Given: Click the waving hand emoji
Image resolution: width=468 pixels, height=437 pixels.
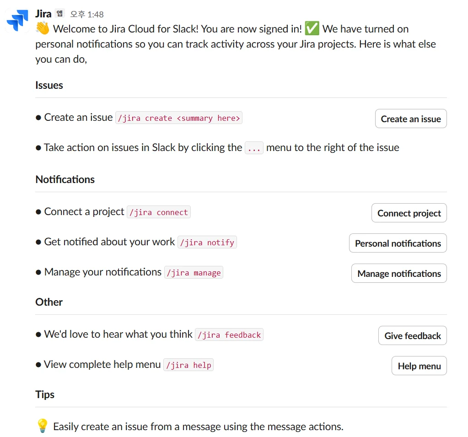Looking at the screenshot, I should (x=43, y=29).
